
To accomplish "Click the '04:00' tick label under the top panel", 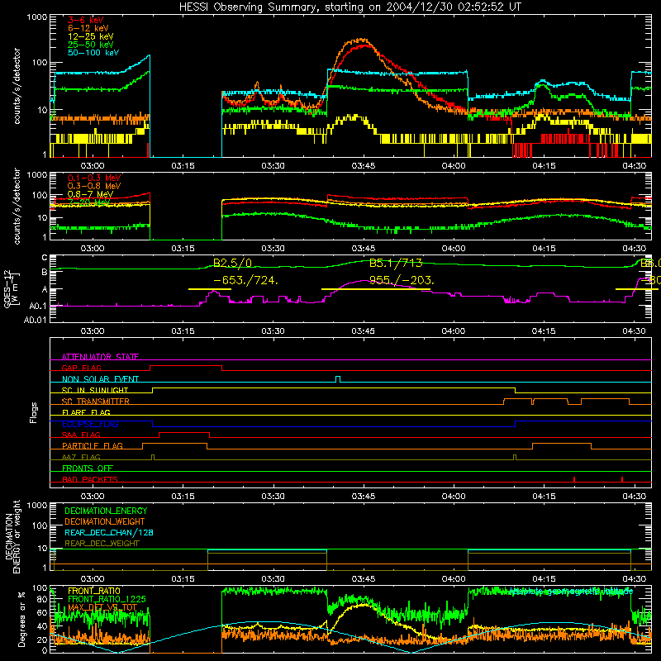I will [x=454, y=166].
